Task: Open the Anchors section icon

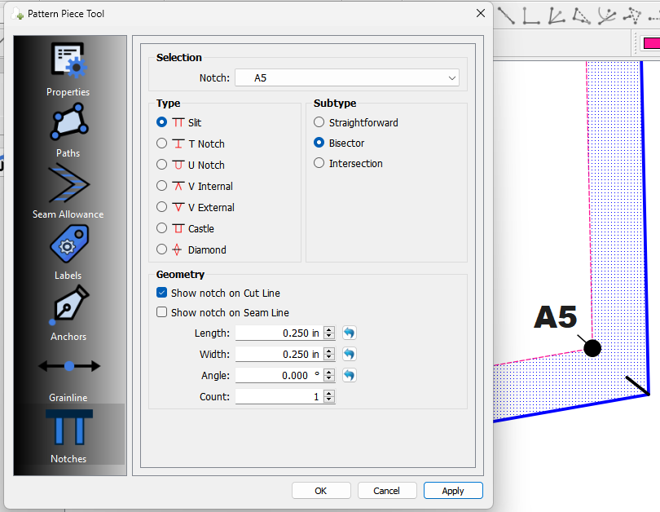Action: (68, 305)
